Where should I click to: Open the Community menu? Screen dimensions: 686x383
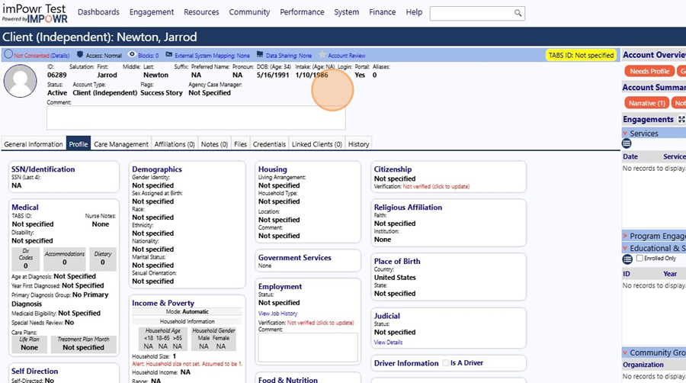[249, 12]
